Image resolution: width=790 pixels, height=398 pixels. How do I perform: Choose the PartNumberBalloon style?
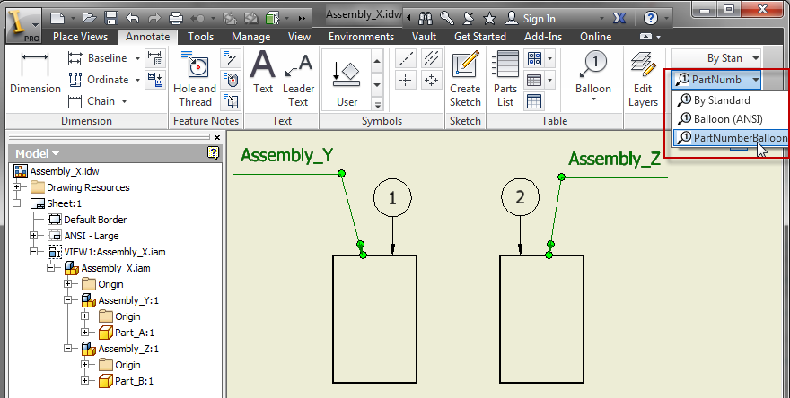(x=730, y=137)
